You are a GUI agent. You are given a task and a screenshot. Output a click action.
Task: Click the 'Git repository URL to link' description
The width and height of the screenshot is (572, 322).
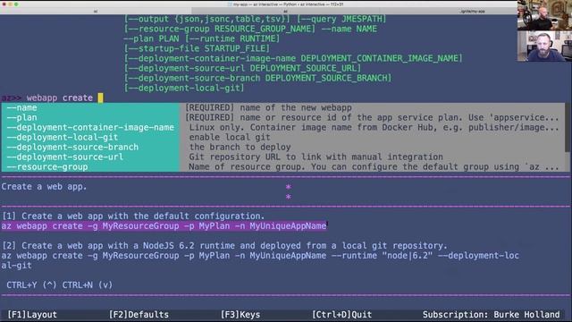coord(315,157)
